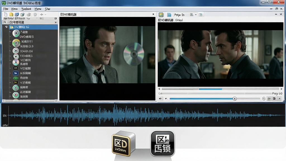Click the left video preview frame
Screen dimensions: 286x161
pos(107,55)
